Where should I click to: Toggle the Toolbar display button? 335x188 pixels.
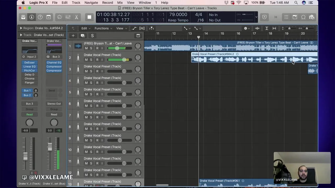48,17
